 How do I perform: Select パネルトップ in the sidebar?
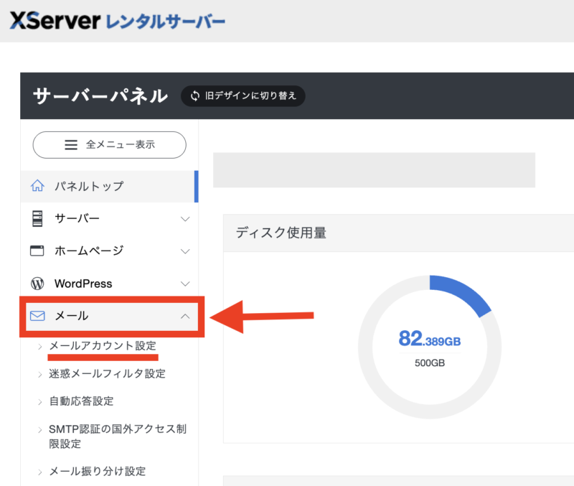pyautogui.click(x=89, y=186)
